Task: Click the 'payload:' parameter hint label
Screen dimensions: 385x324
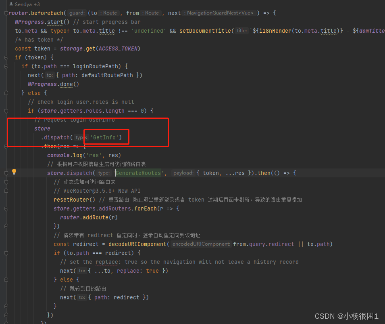Action: 183,173
